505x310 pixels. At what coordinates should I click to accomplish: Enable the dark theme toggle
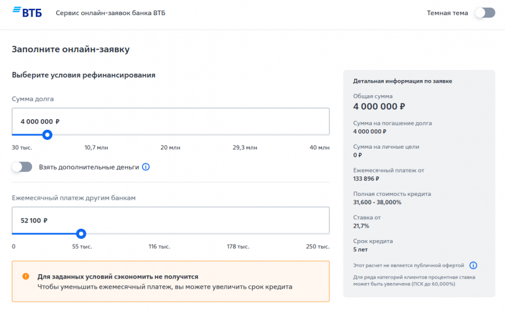pos(484,13)
